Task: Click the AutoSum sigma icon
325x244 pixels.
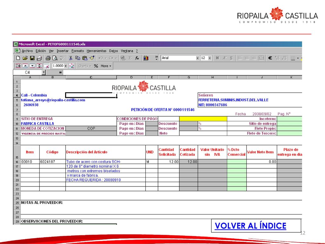Action: click(x=130, y=58)
